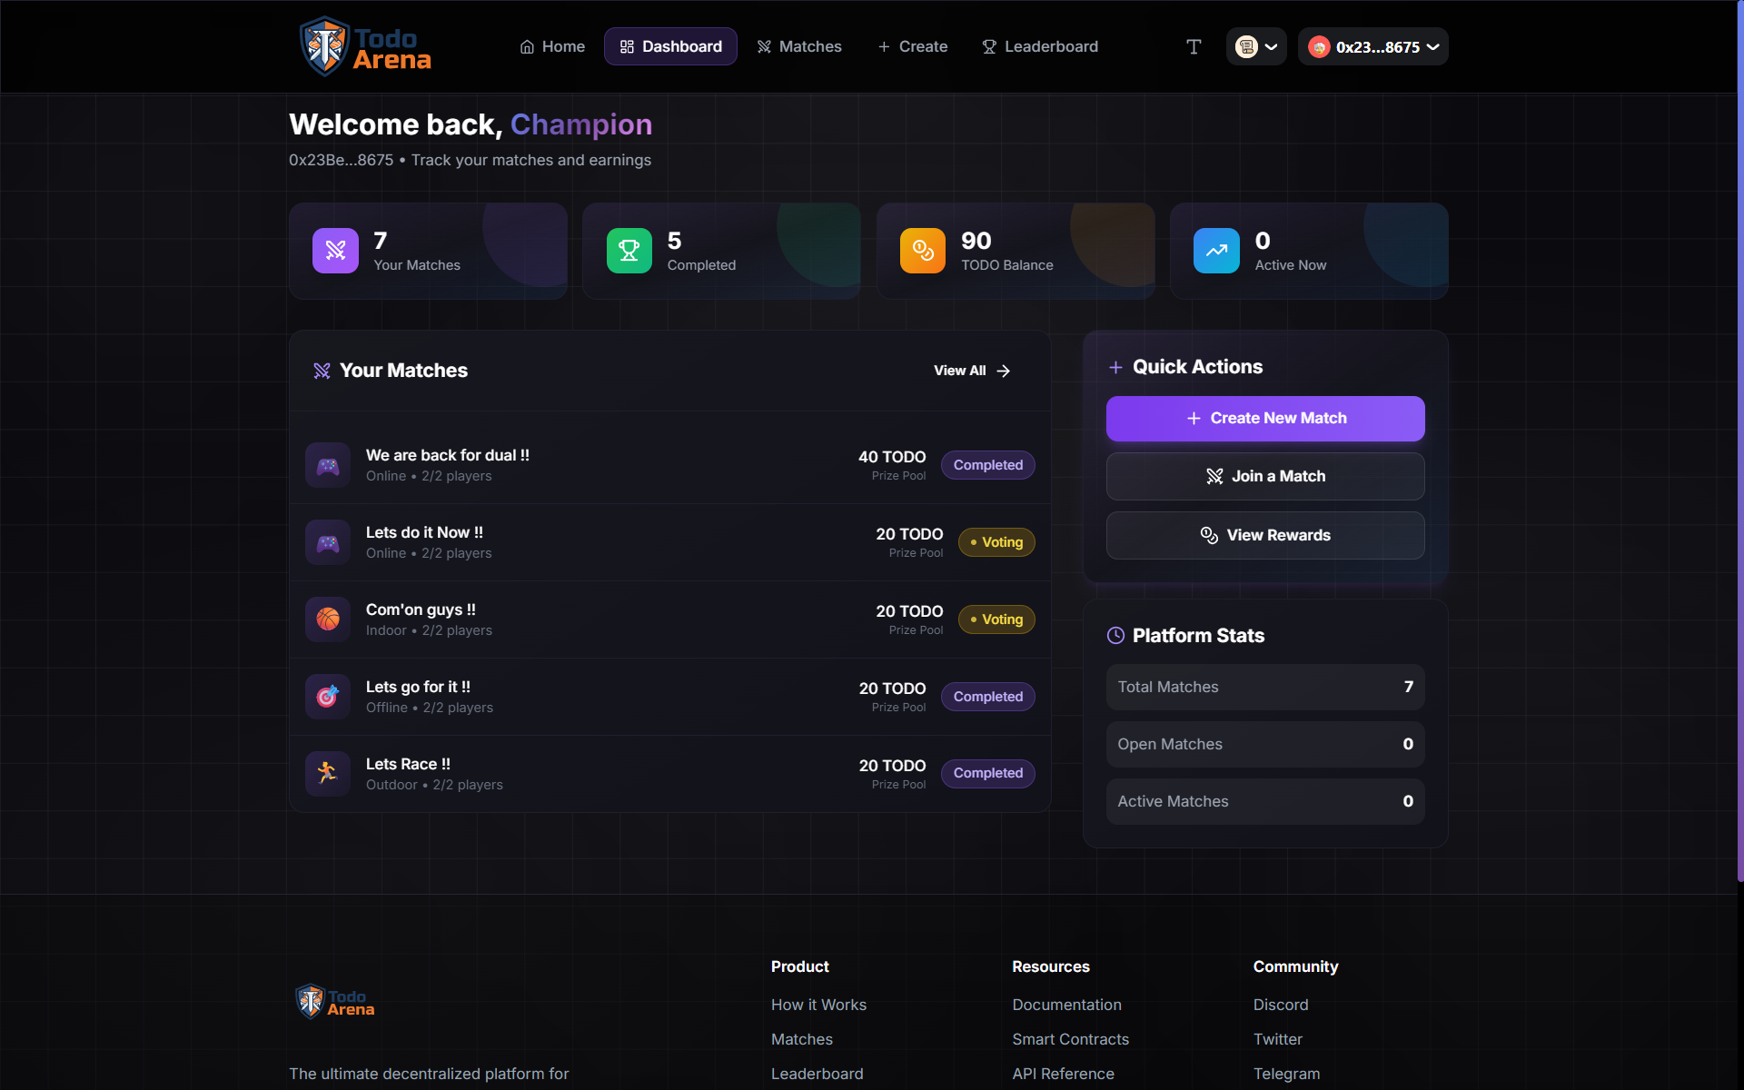This screenshot has height=1090, width=1744.
Task: Click the Voting badge on Lets do it Now
Action: 996,542
